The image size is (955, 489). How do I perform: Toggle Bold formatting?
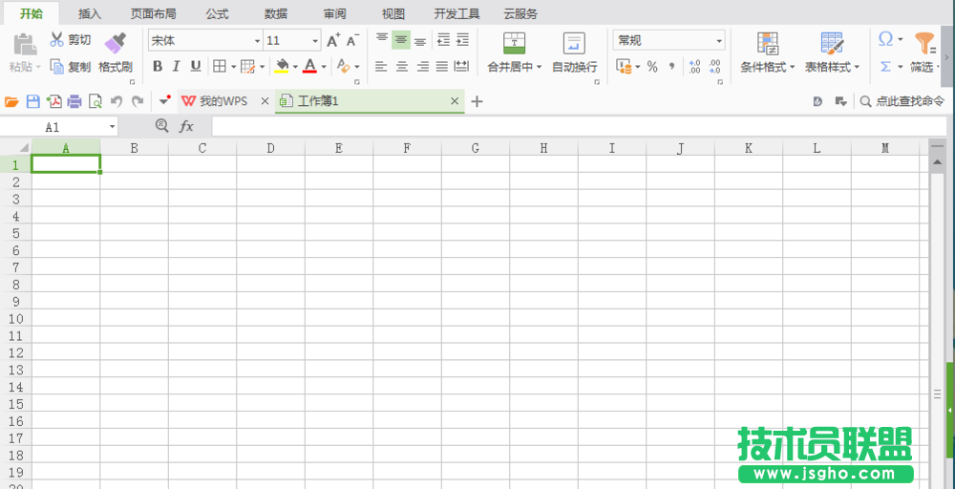158,67
